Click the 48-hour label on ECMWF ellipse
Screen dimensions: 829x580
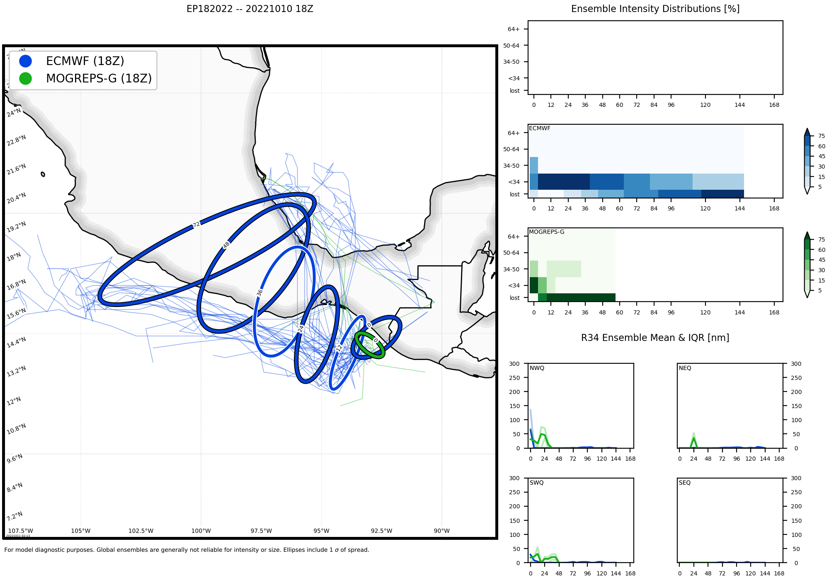coord(226,245)
